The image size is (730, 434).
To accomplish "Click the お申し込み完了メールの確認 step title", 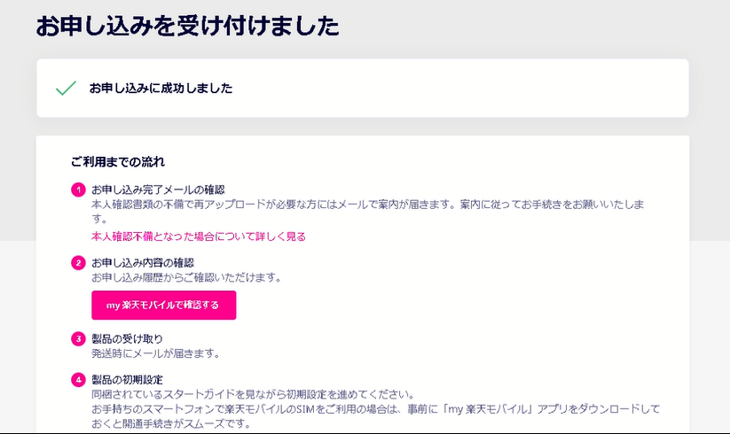I will click(158, 190).
